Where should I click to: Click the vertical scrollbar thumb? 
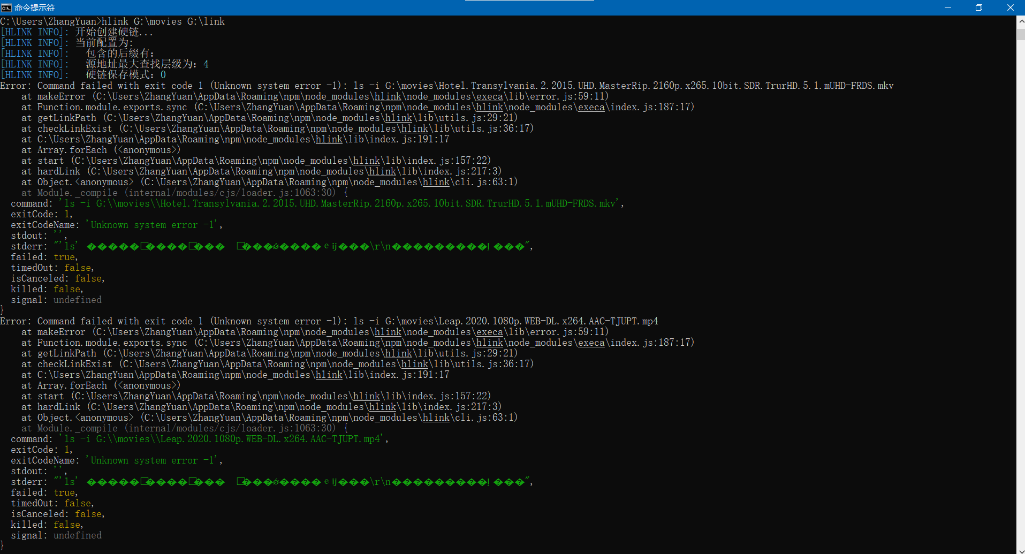pos(1021,34)
